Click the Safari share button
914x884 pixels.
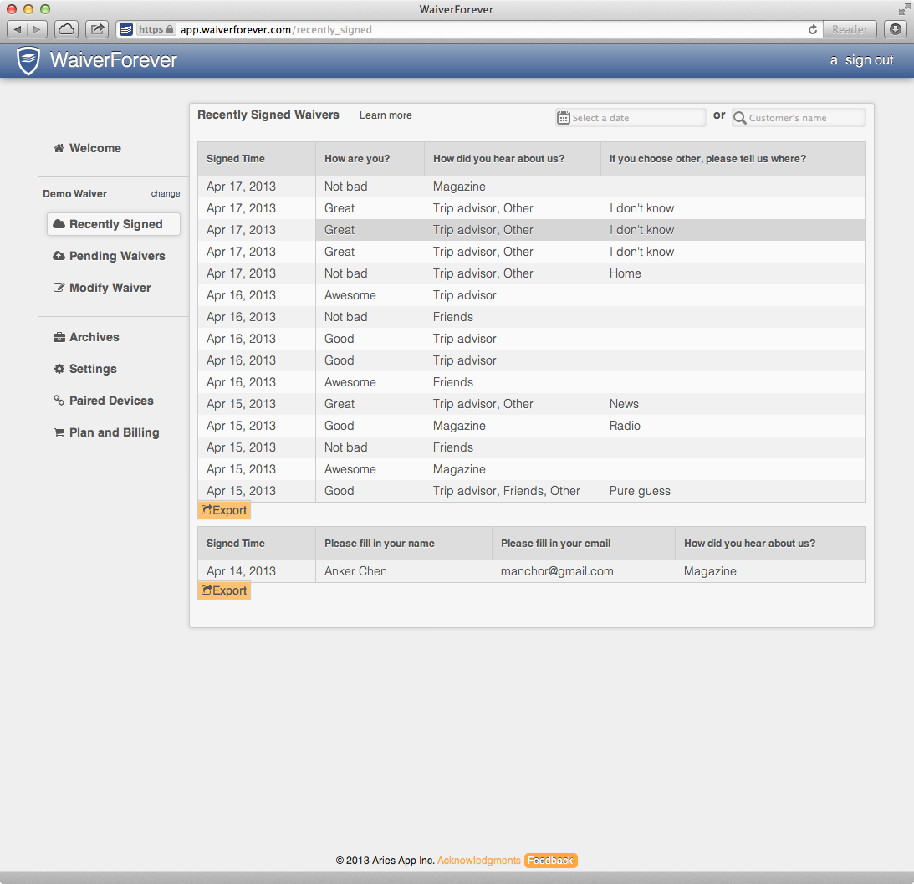click(97, 29)
